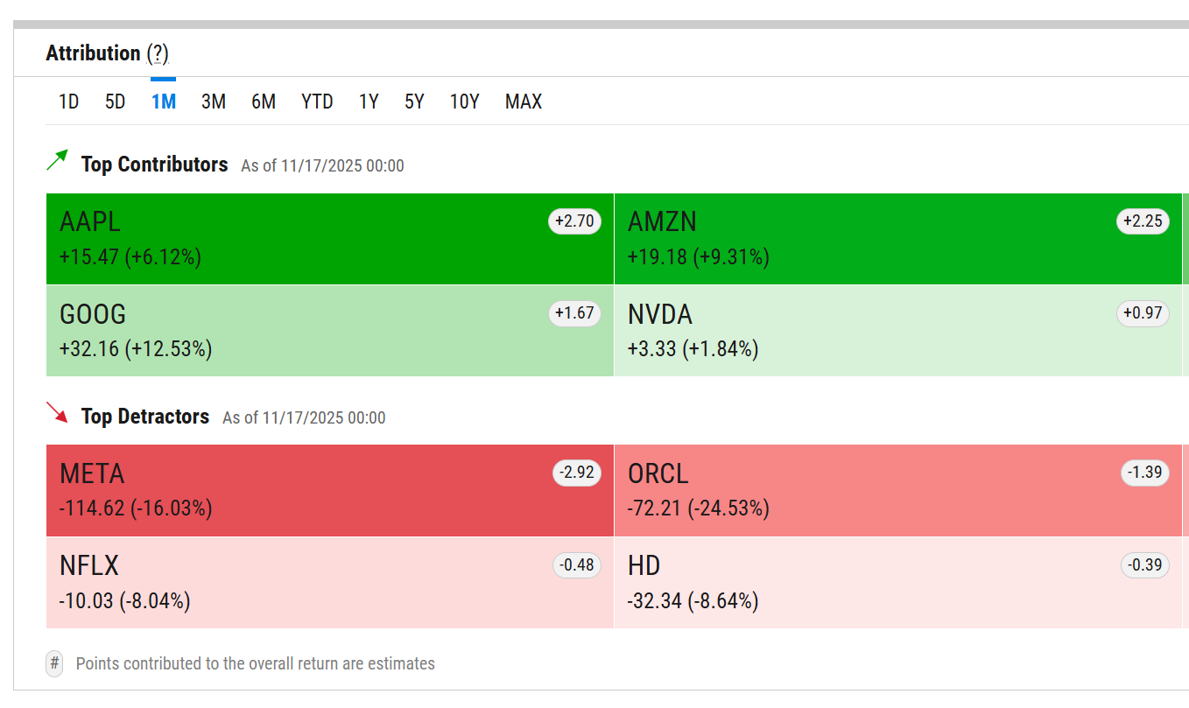Click the META detractor tile
The height and width of the screenshot is (708, 1189).
tap(329, 490)
